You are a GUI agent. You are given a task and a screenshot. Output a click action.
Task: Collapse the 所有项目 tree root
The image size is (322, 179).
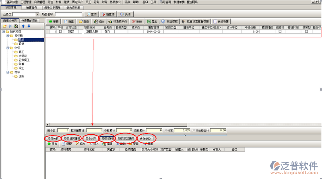coord(4,32)
